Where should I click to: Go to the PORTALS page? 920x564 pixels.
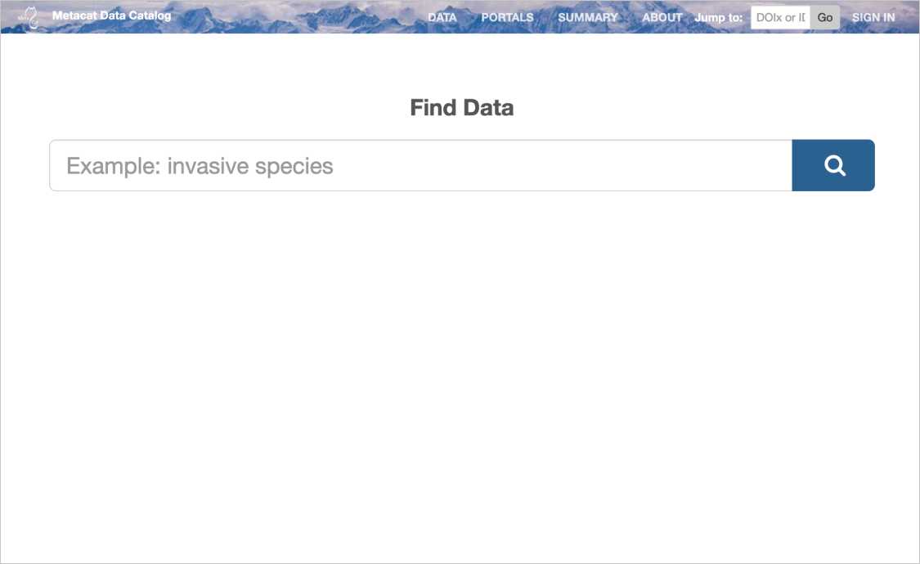507,17
